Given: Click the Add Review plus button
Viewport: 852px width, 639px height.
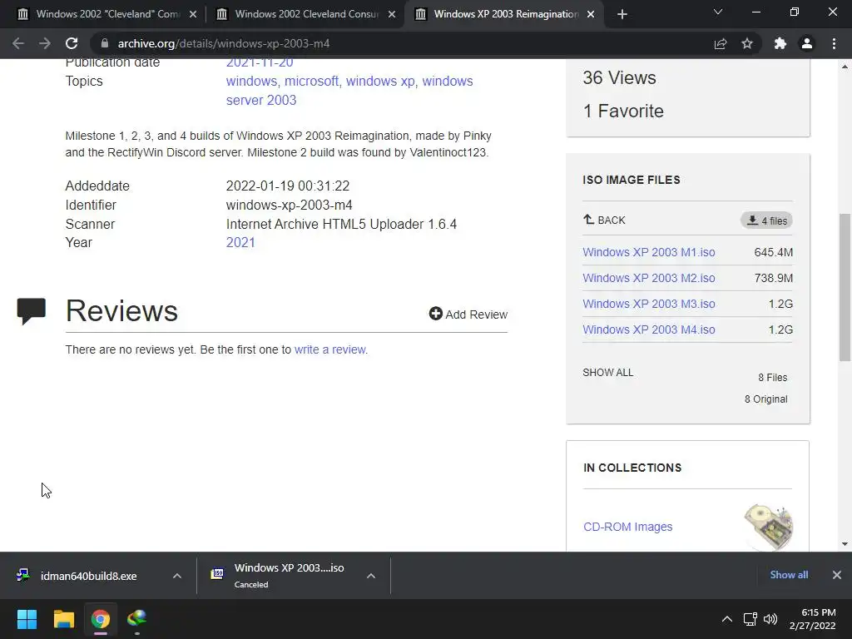Looking at the screenshot, I should 468,314.
